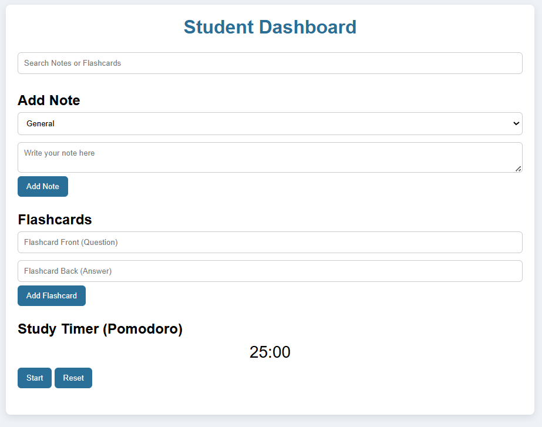Click the word Pomodoro in the timer heading
The height and width of the screenshot is (427, 542).
pyautogui.click(x=143, y=329)
